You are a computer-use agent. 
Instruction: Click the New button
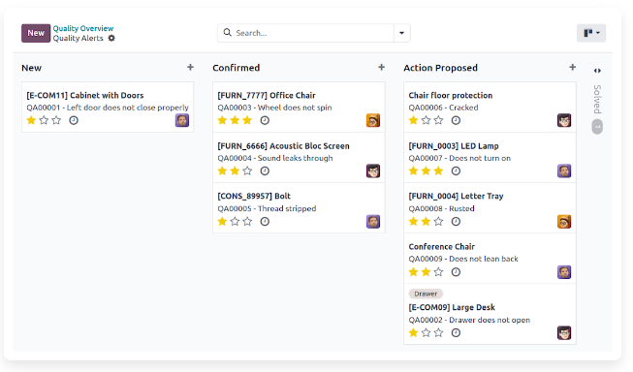coord(36,33)
